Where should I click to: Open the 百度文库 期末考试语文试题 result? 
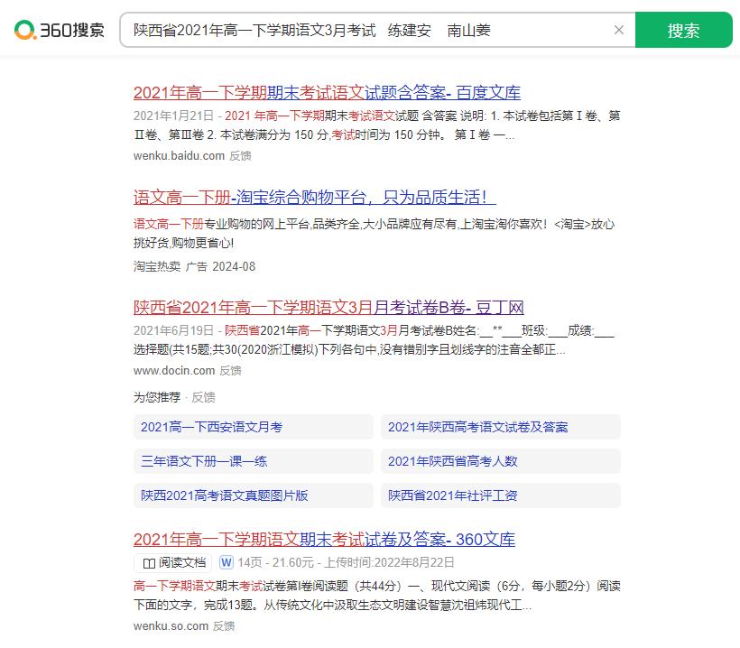click(x=327, y=92)
